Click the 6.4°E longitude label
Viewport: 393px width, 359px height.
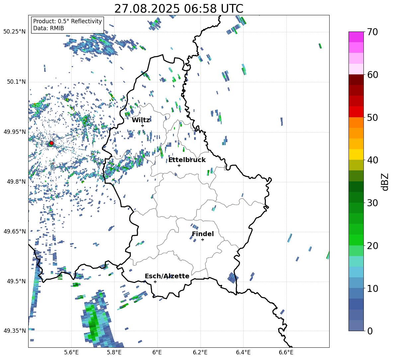(x=243, y=352)
